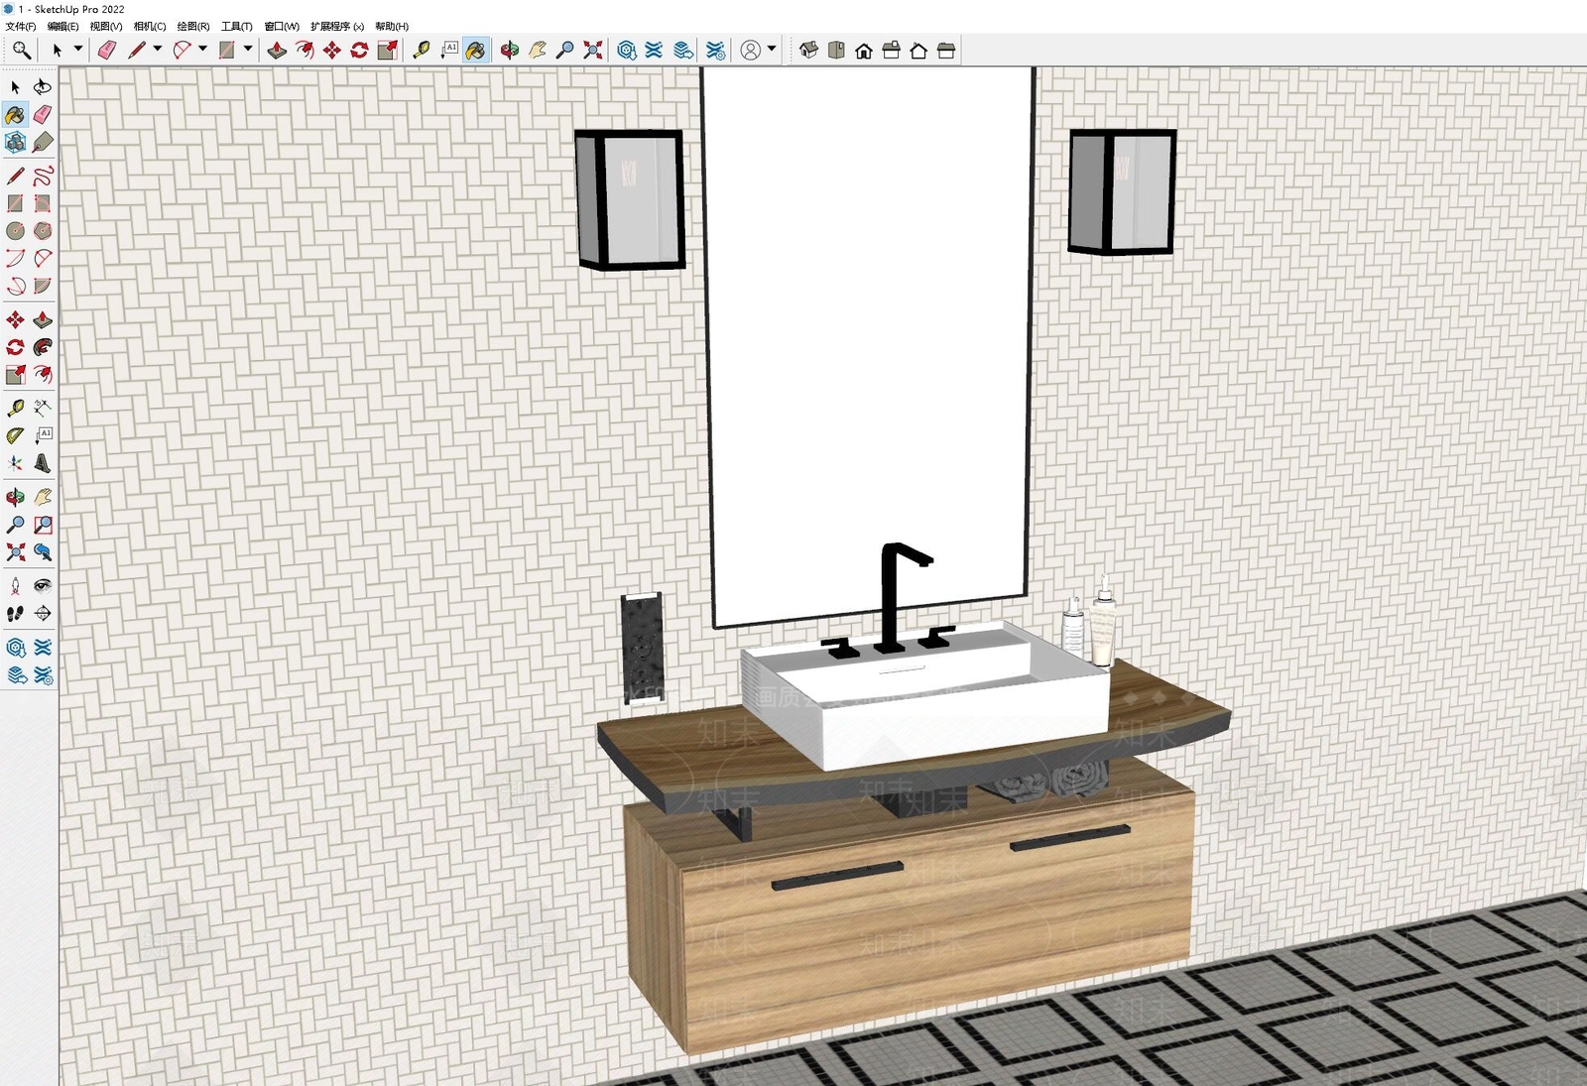Screen dimensions: 1587x1086
Task: Click the Zoom Extents icon in top toolbar
Action: pyautogui.click(x=593, y=50)
